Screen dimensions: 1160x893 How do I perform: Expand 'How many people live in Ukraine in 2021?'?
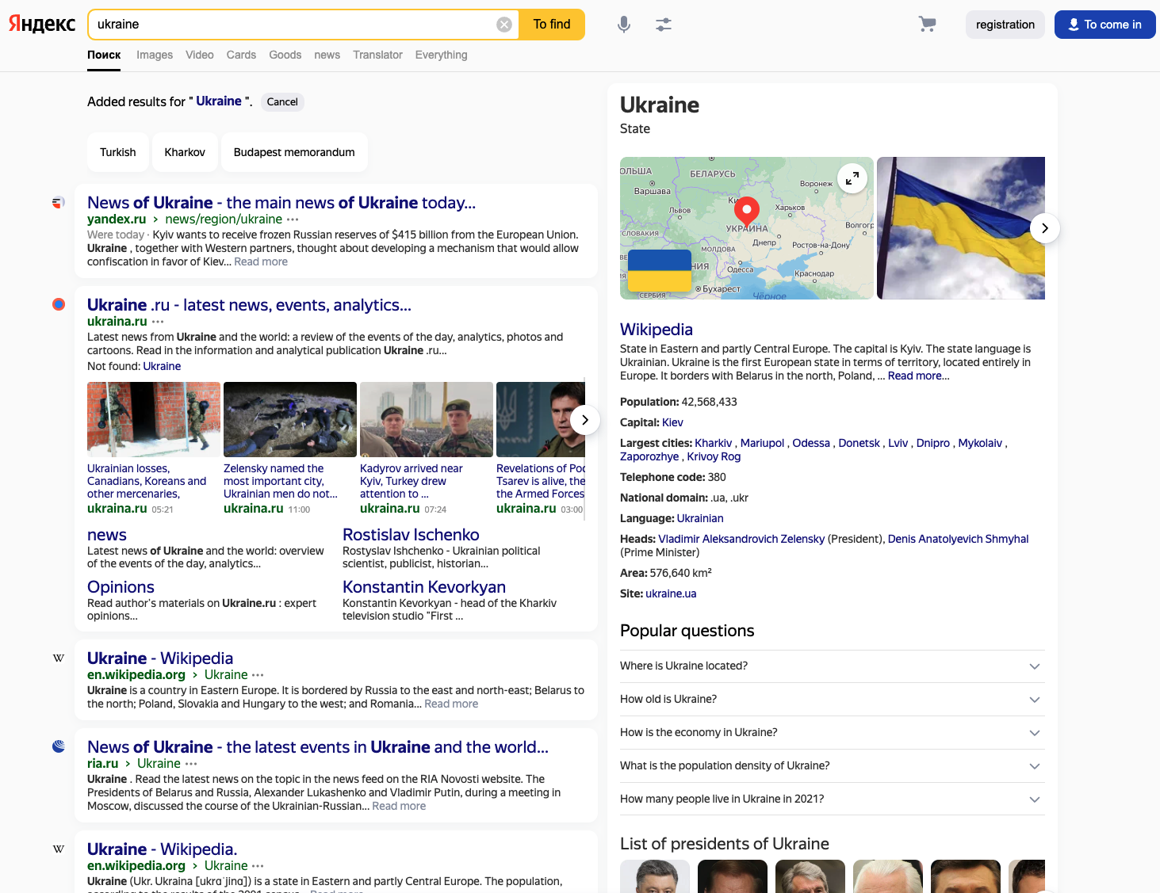[833, 800]
